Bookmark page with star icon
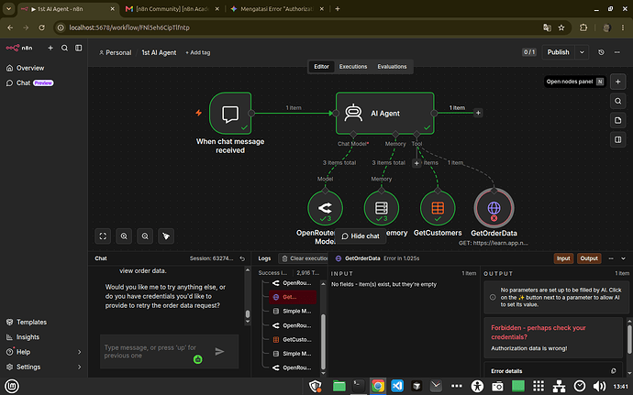 click(561, 27)
